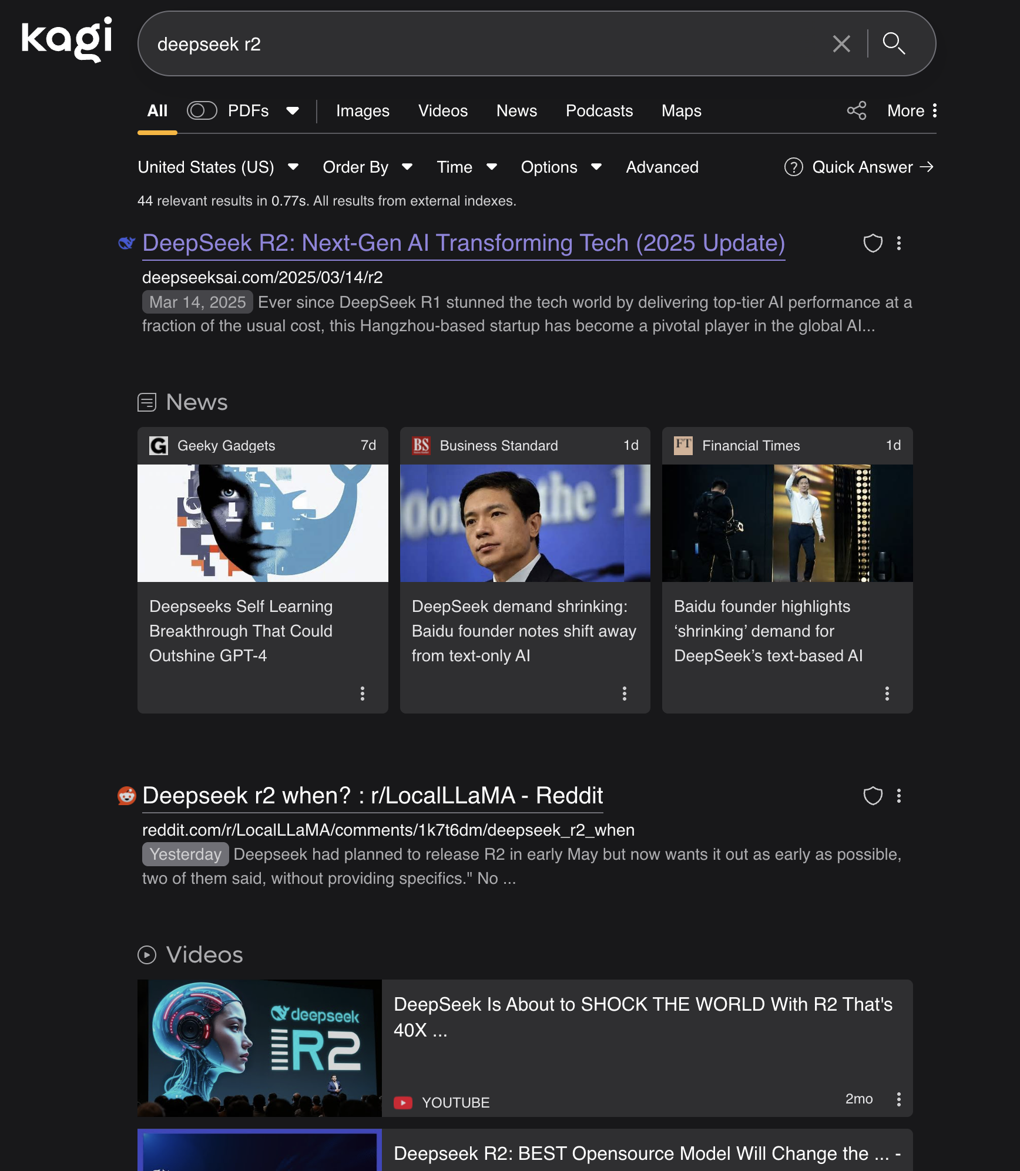
Task: Switch to the Podcasts tab
Action: [599, 111]
